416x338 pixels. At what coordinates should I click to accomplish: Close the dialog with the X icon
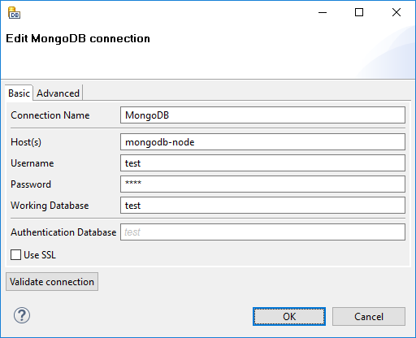[396, 12]
